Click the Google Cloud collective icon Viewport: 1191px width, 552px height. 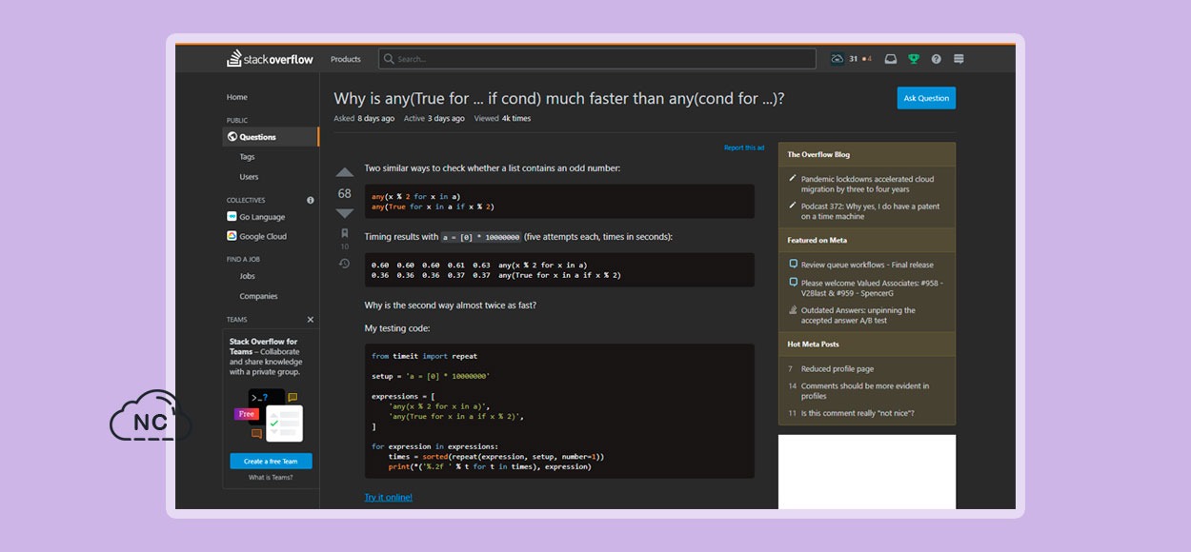pyautogui.click(x=232, y=236)
